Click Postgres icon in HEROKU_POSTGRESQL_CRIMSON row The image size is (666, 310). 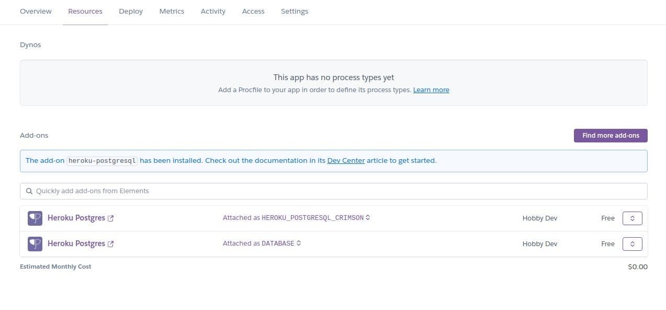(35, 218)
